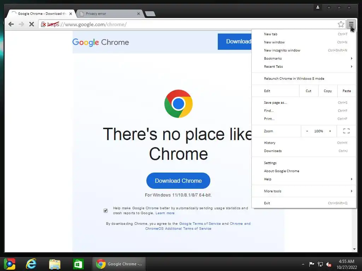Click the Chrome logo on the page
This screenshot has height=271, width=362.
[x=178, y=104]
